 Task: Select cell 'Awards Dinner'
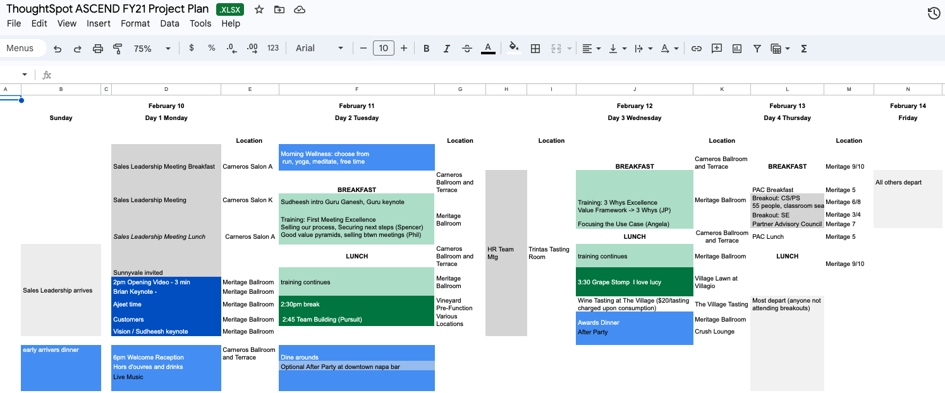(635, 322)
